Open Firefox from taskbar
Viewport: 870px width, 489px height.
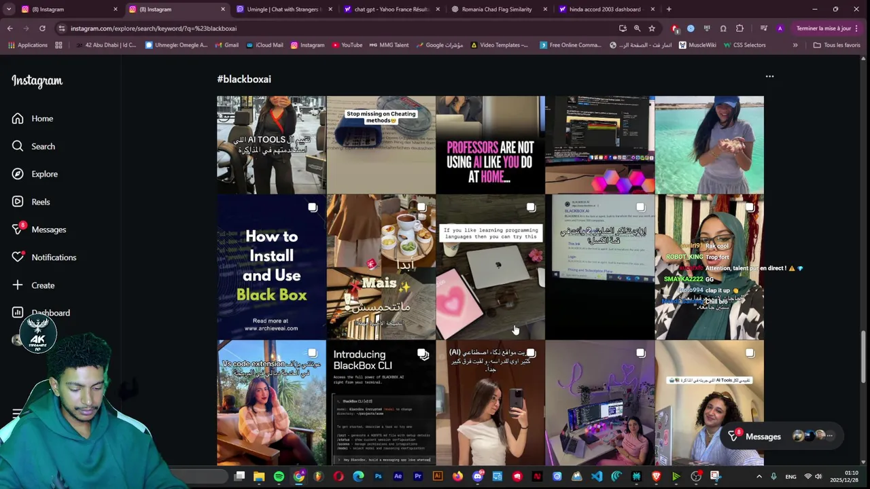point(457,477)
